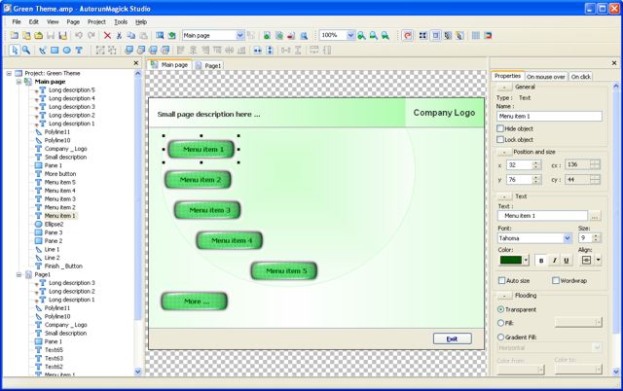The image size is (623, 391).
Task: Click the Menu item 5 canvas button
Action: pos(284,270)
